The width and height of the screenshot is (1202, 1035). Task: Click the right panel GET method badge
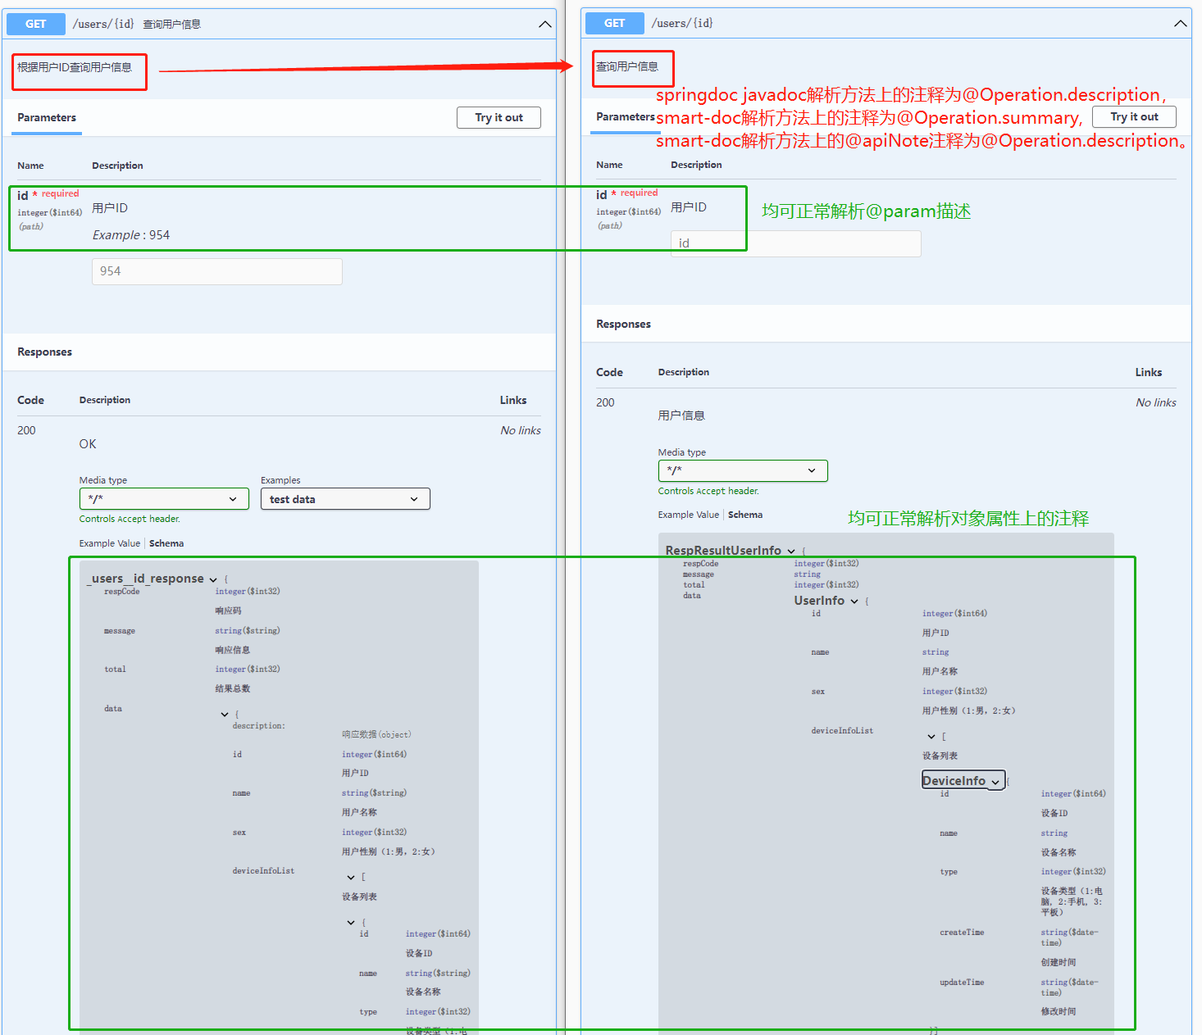[615, 24]
